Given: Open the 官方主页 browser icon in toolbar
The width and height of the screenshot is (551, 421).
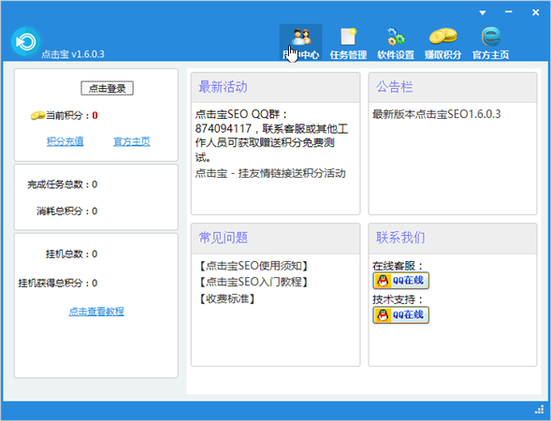Looking at the screenshot, I should click(490, 42).
